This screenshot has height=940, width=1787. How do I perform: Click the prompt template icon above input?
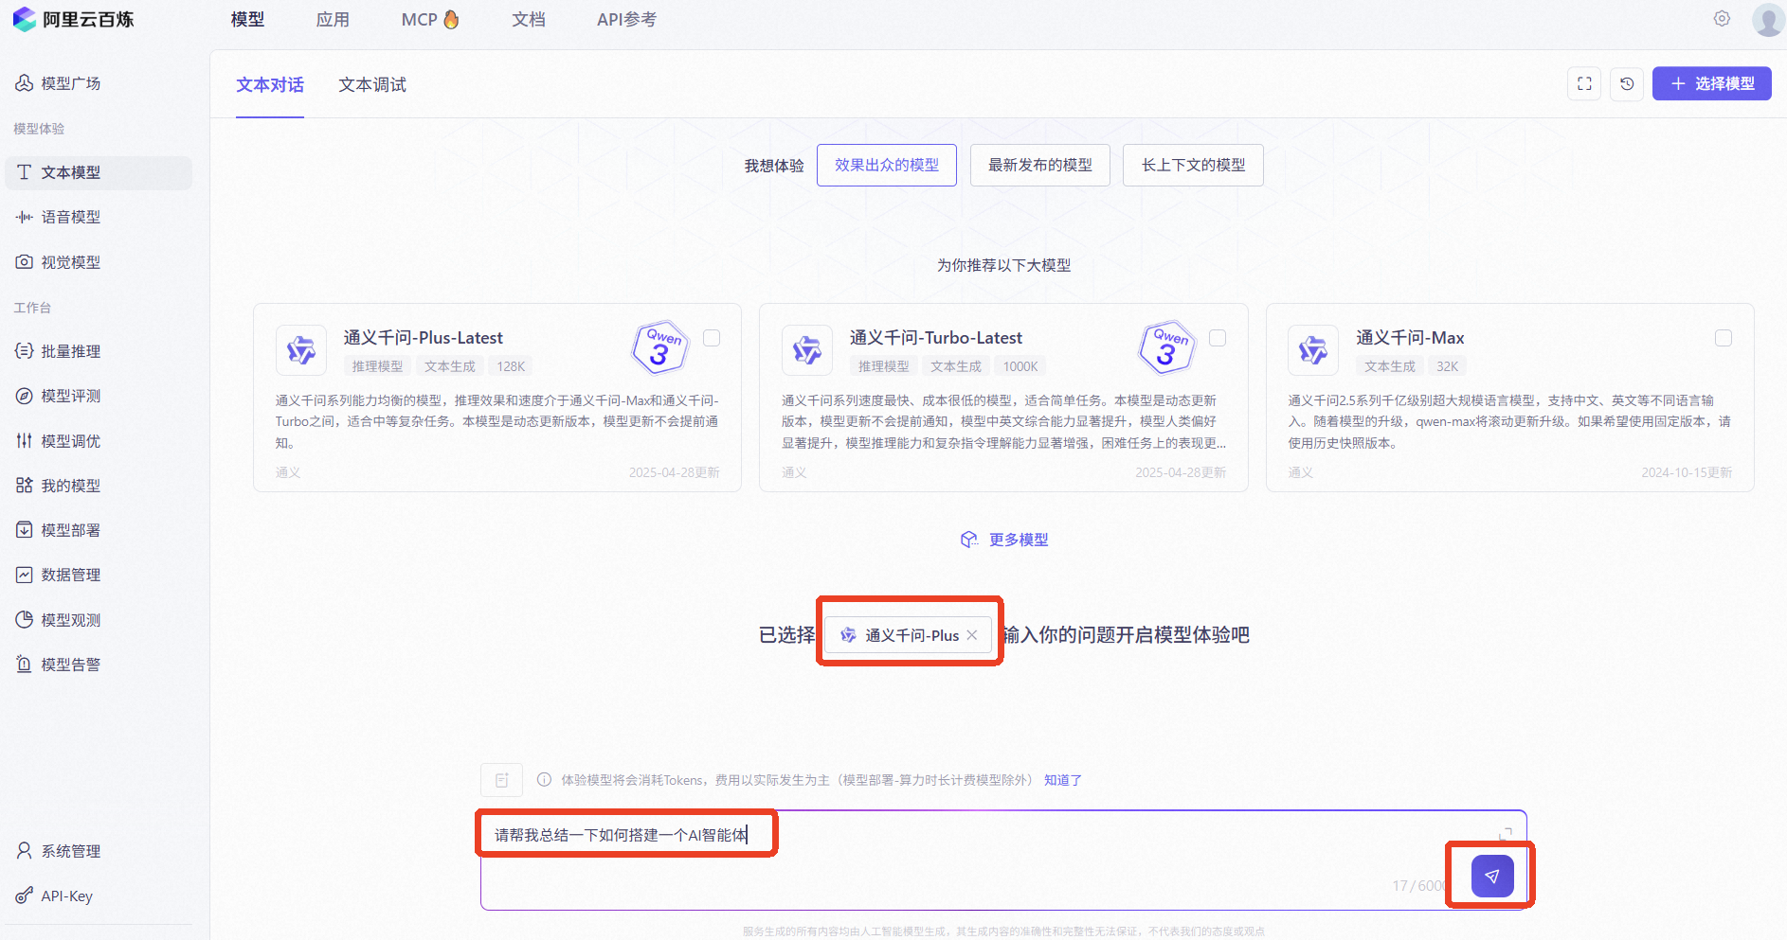(x=501, y=780)
